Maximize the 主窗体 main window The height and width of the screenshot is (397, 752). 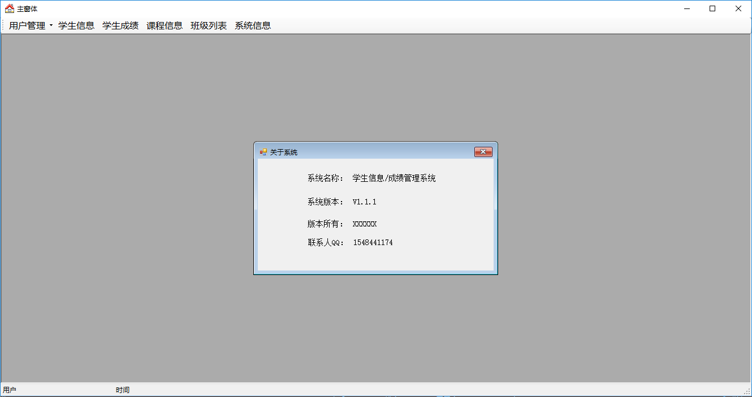[712, 8]
